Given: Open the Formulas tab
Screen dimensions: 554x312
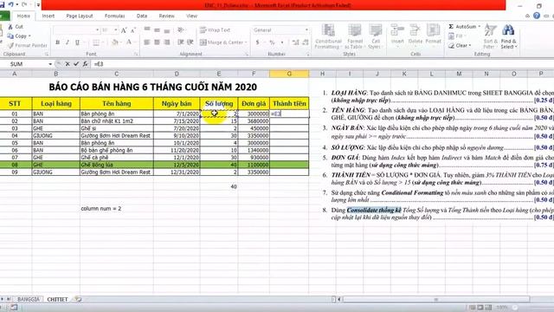Looking at the screenshot, I should click(114, 16).
